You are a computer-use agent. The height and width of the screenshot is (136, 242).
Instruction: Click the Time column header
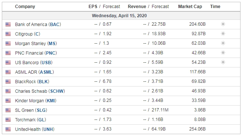pyautogui.click(x=215, y=7)
